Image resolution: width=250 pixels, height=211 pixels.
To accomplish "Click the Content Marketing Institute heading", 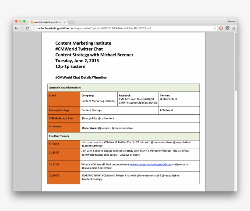I will pyautogui.click(x=83, y=43).
